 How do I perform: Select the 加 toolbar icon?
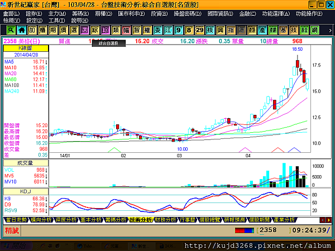(x=32, y=30)
